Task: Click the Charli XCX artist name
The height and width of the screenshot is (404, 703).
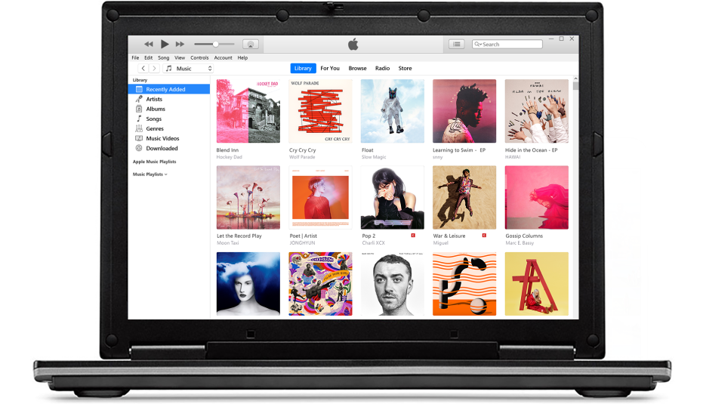Action: pyautogui.click(x=374, y=243)
